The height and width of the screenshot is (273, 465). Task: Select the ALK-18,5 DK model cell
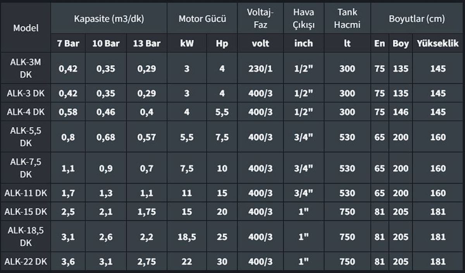pyautogui.click(x=26, y=237)
